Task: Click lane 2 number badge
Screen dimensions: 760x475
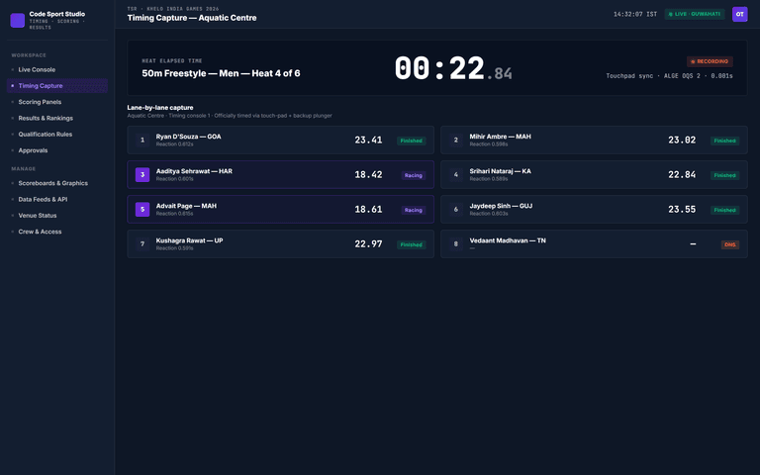Action: (455, 141)
